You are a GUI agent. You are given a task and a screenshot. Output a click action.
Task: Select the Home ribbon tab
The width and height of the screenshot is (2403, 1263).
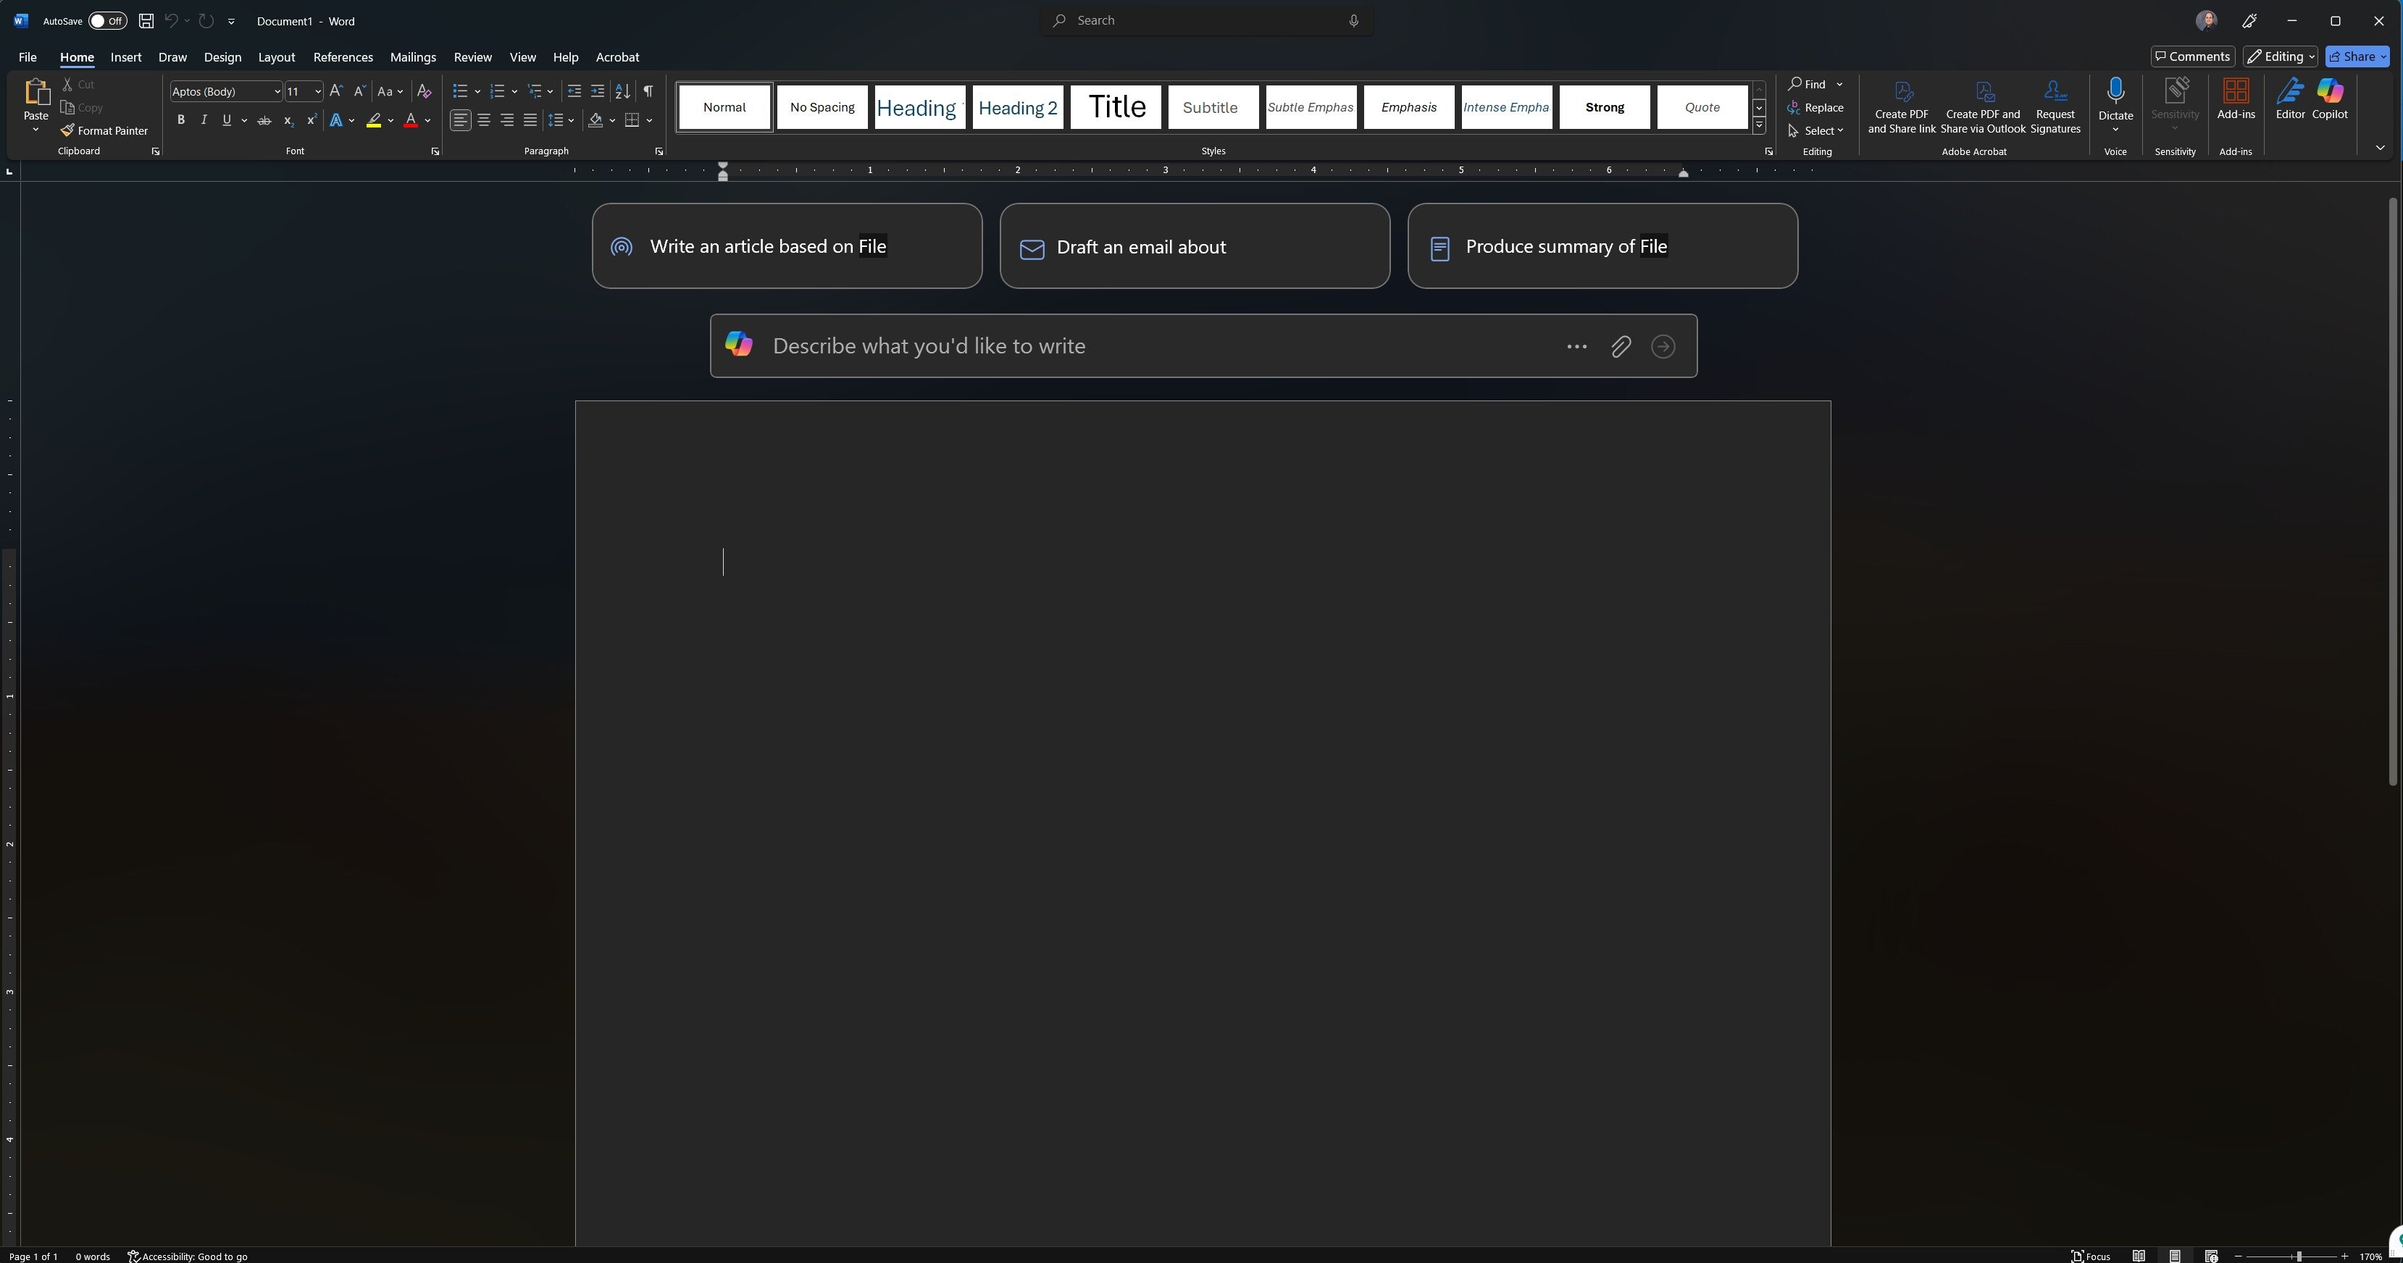76,57
